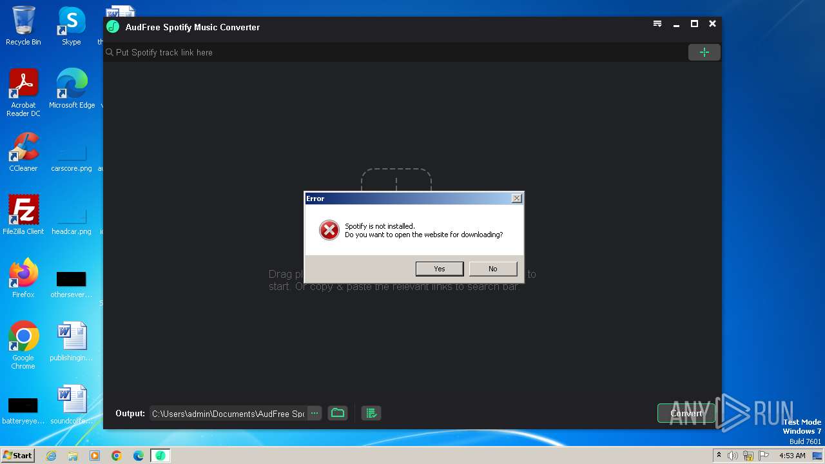
Task: Select Google Chrome desktop icon
Action: click(x=23, y=345)
